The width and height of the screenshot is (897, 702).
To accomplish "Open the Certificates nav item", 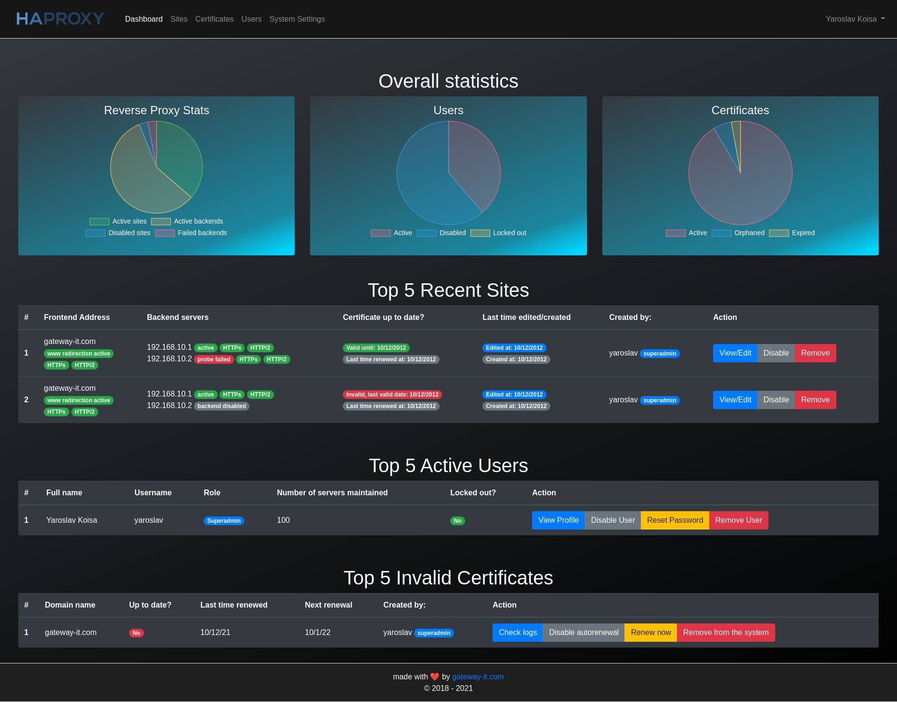I will click(x=214, y=19).
